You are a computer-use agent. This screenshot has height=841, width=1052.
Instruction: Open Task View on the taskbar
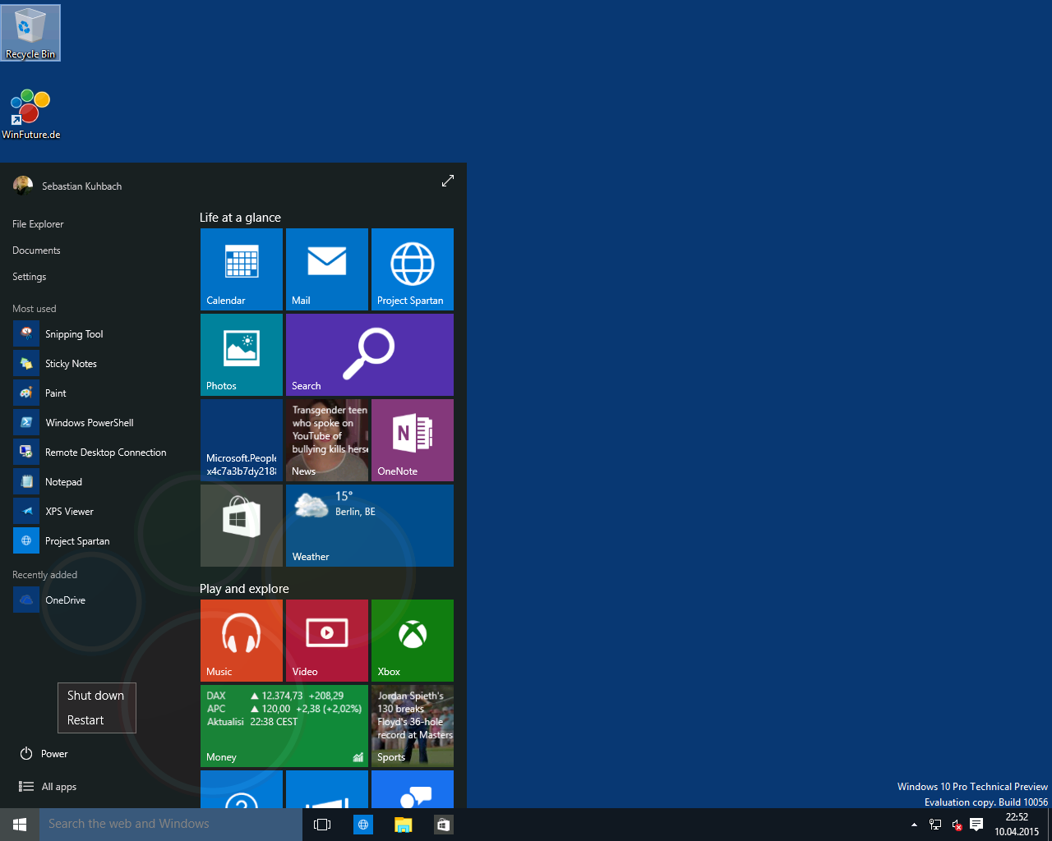pyautogui.click(x=322, y=825)
